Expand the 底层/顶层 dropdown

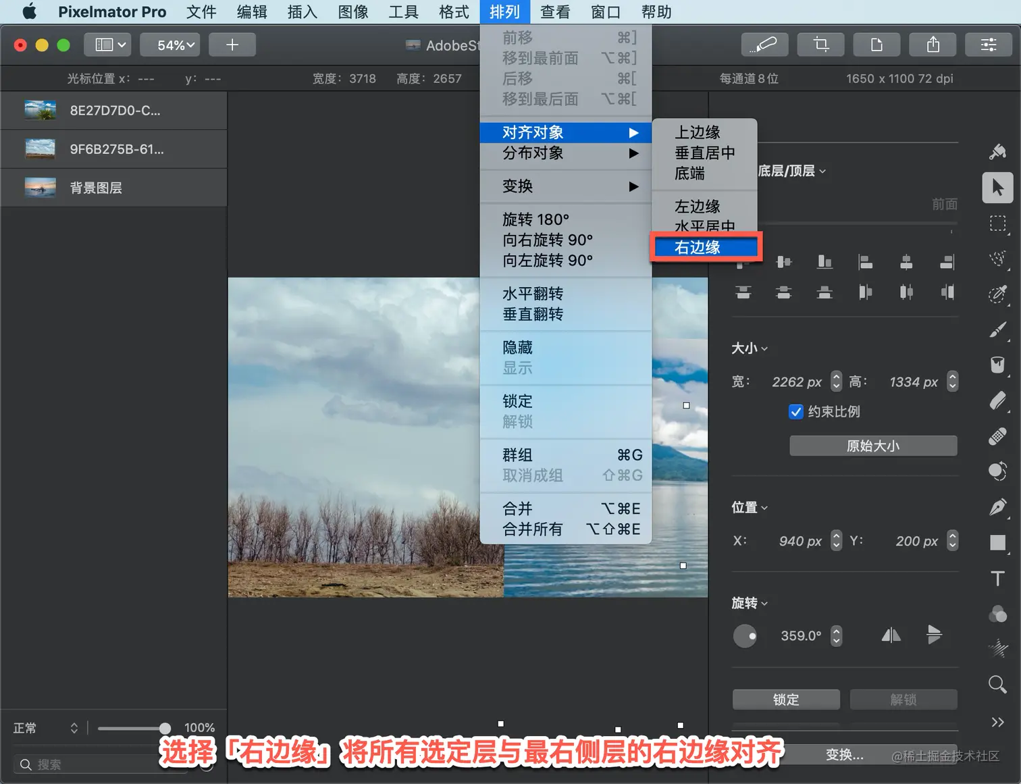coord(791,171)
